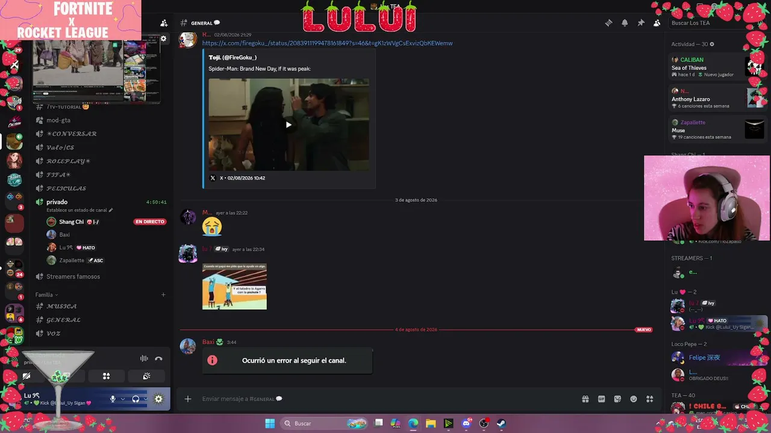Click the message box for #general
771x433 pixels.
click(385, 399)
